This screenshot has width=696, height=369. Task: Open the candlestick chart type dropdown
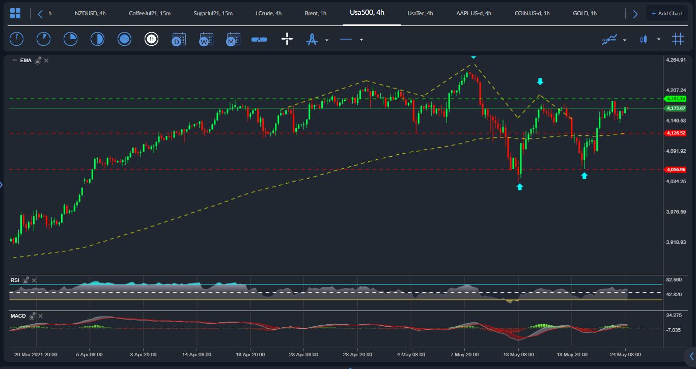click(659, 40)
